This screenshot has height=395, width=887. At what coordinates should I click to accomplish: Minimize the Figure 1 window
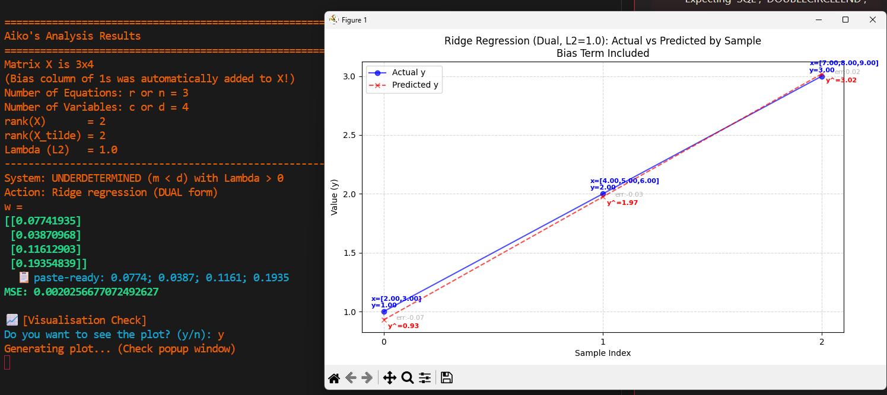tap(819, 20)
